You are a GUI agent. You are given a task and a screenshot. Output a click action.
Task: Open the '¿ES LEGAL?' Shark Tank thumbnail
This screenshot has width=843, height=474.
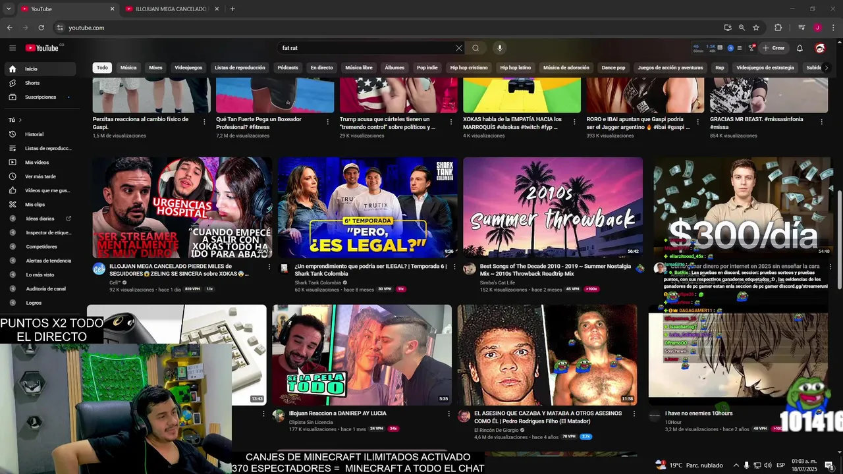tap(367, 207)
